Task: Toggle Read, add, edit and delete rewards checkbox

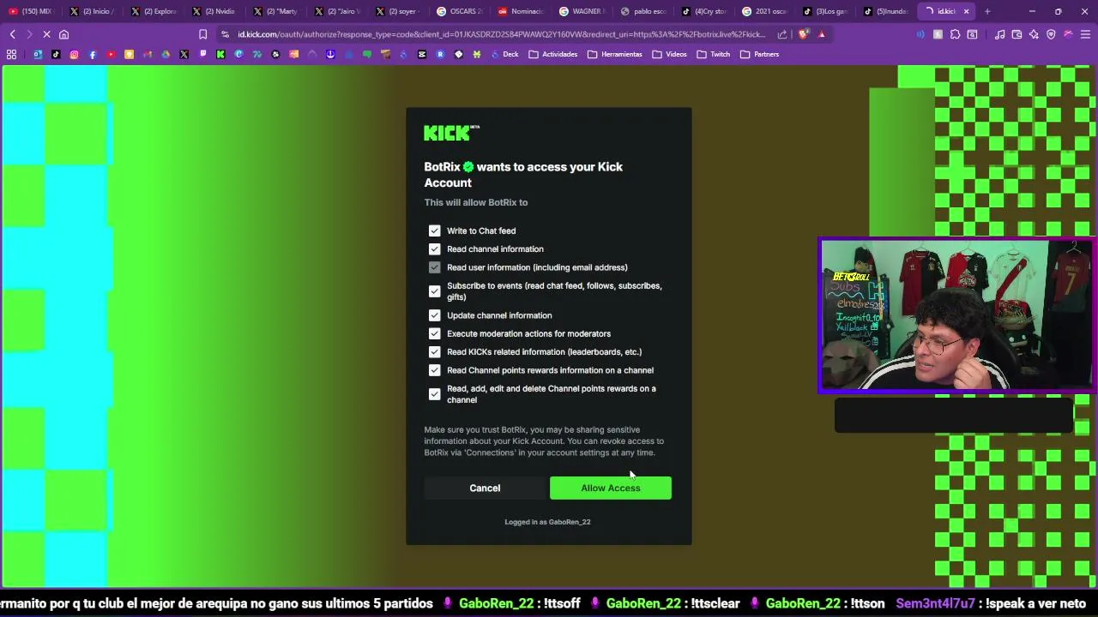Action: click(434, 394)
